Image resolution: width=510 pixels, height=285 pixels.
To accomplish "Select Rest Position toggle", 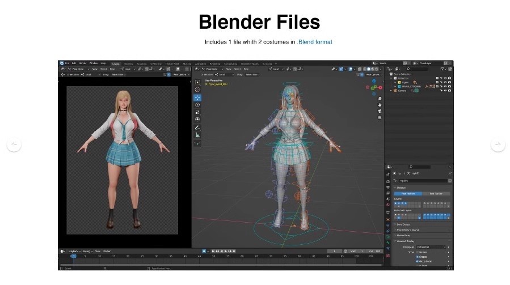I will click(436, 194).
